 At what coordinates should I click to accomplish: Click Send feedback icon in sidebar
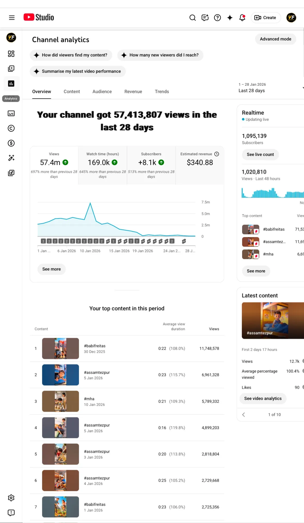[11, 513]
